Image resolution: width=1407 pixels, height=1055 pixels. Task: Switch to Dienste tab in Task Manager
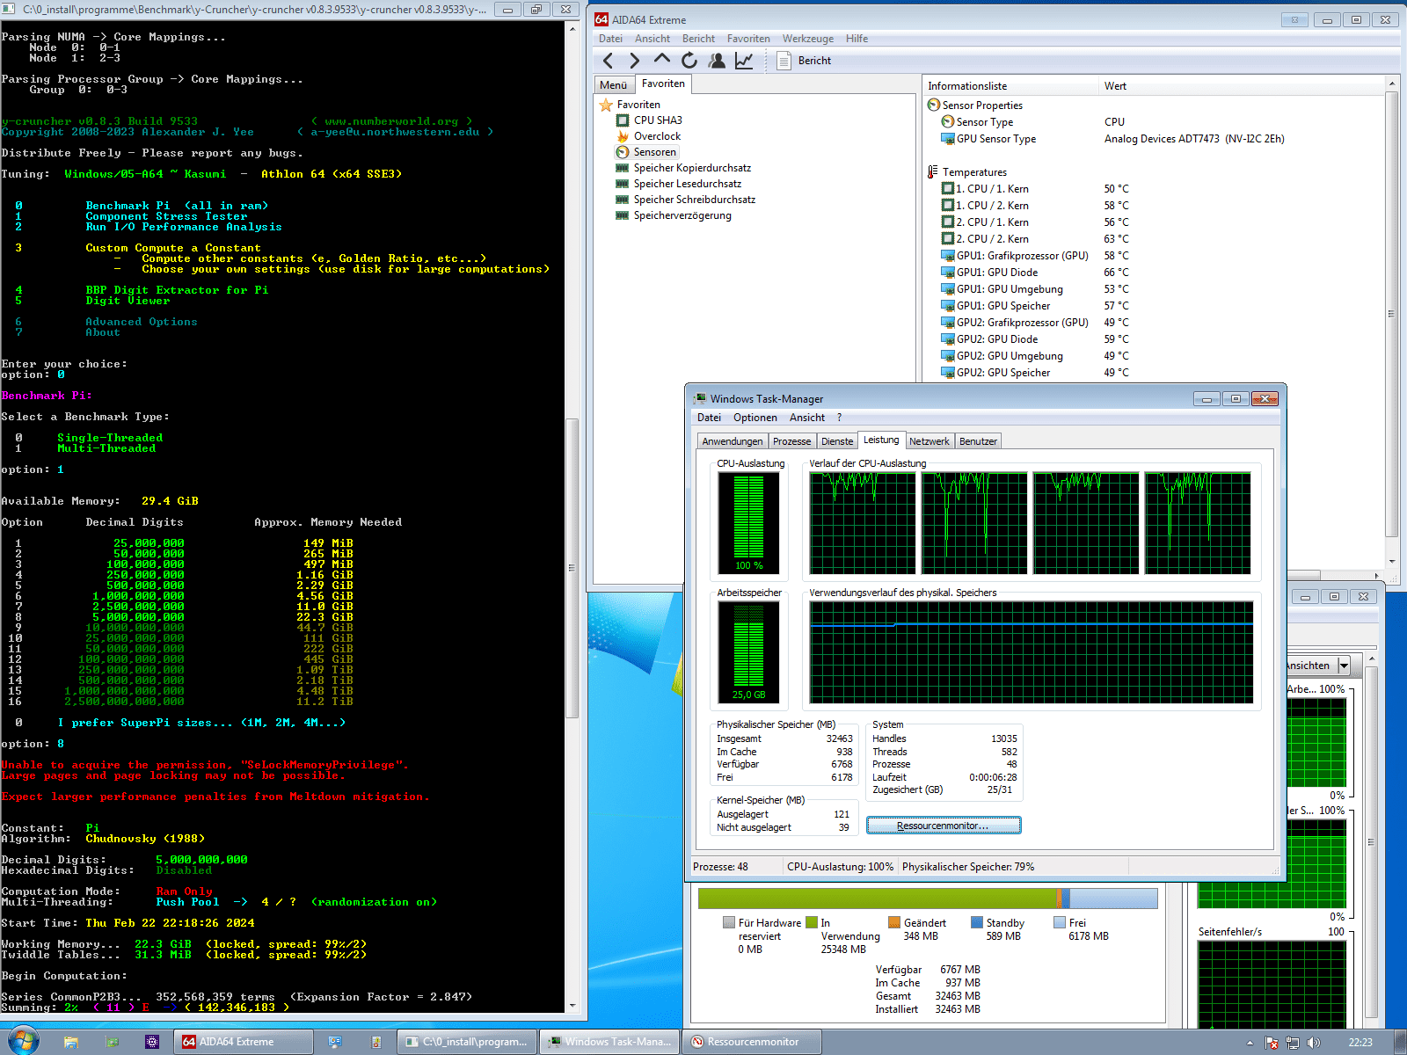tap(837, 441)
